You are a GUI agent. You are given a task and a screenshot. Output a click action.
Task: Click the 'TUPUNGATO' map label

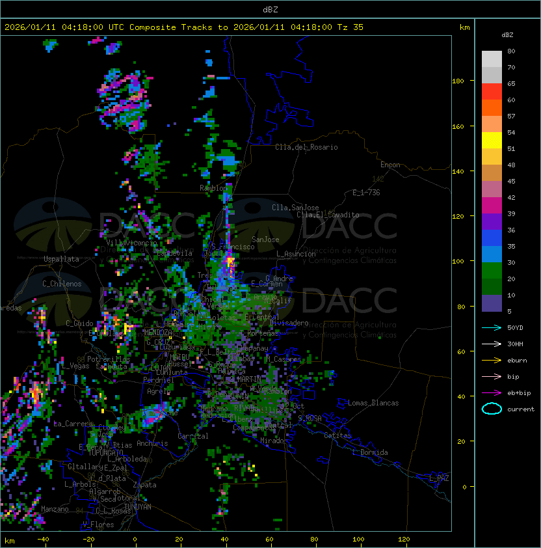(x=106, y=453)
